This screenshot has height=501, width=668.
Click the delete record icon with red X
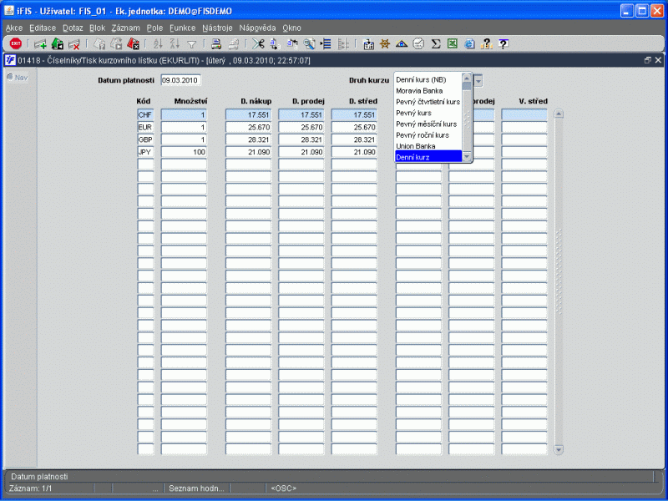point(74,43)
